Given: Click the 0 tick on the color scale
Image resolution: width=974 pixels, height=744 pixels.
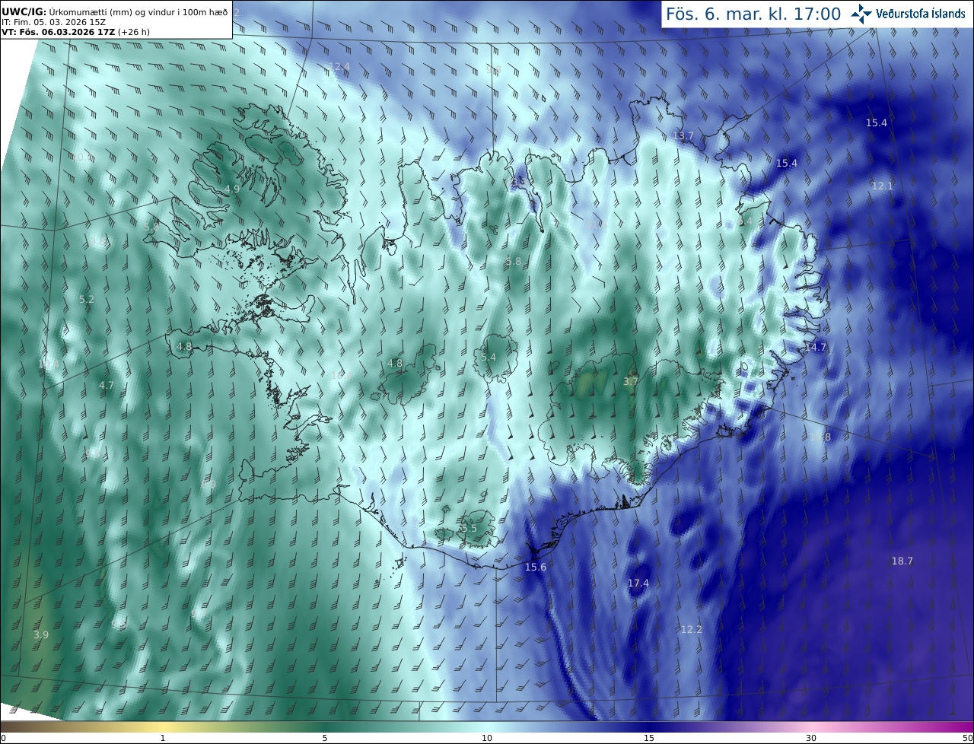Looking at the screenshot, I should coord(3,738).
